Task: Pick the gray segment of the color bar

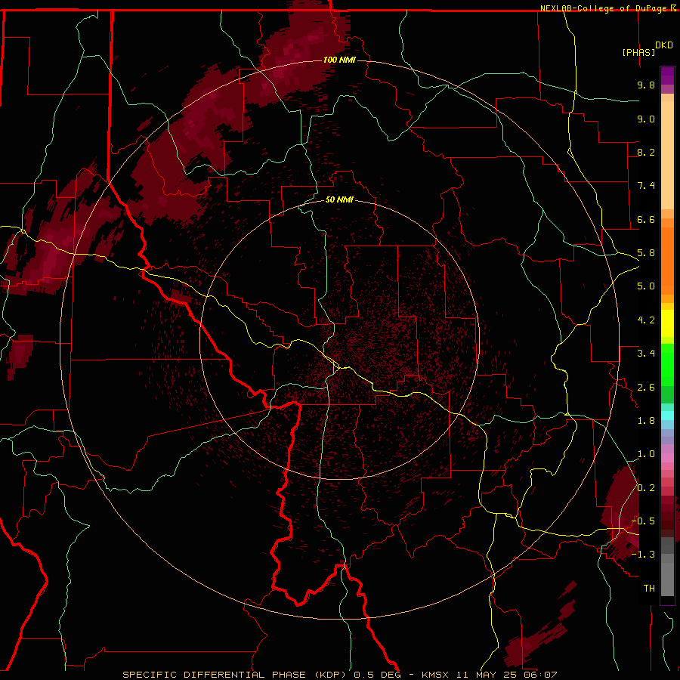Action: point(667,566)
